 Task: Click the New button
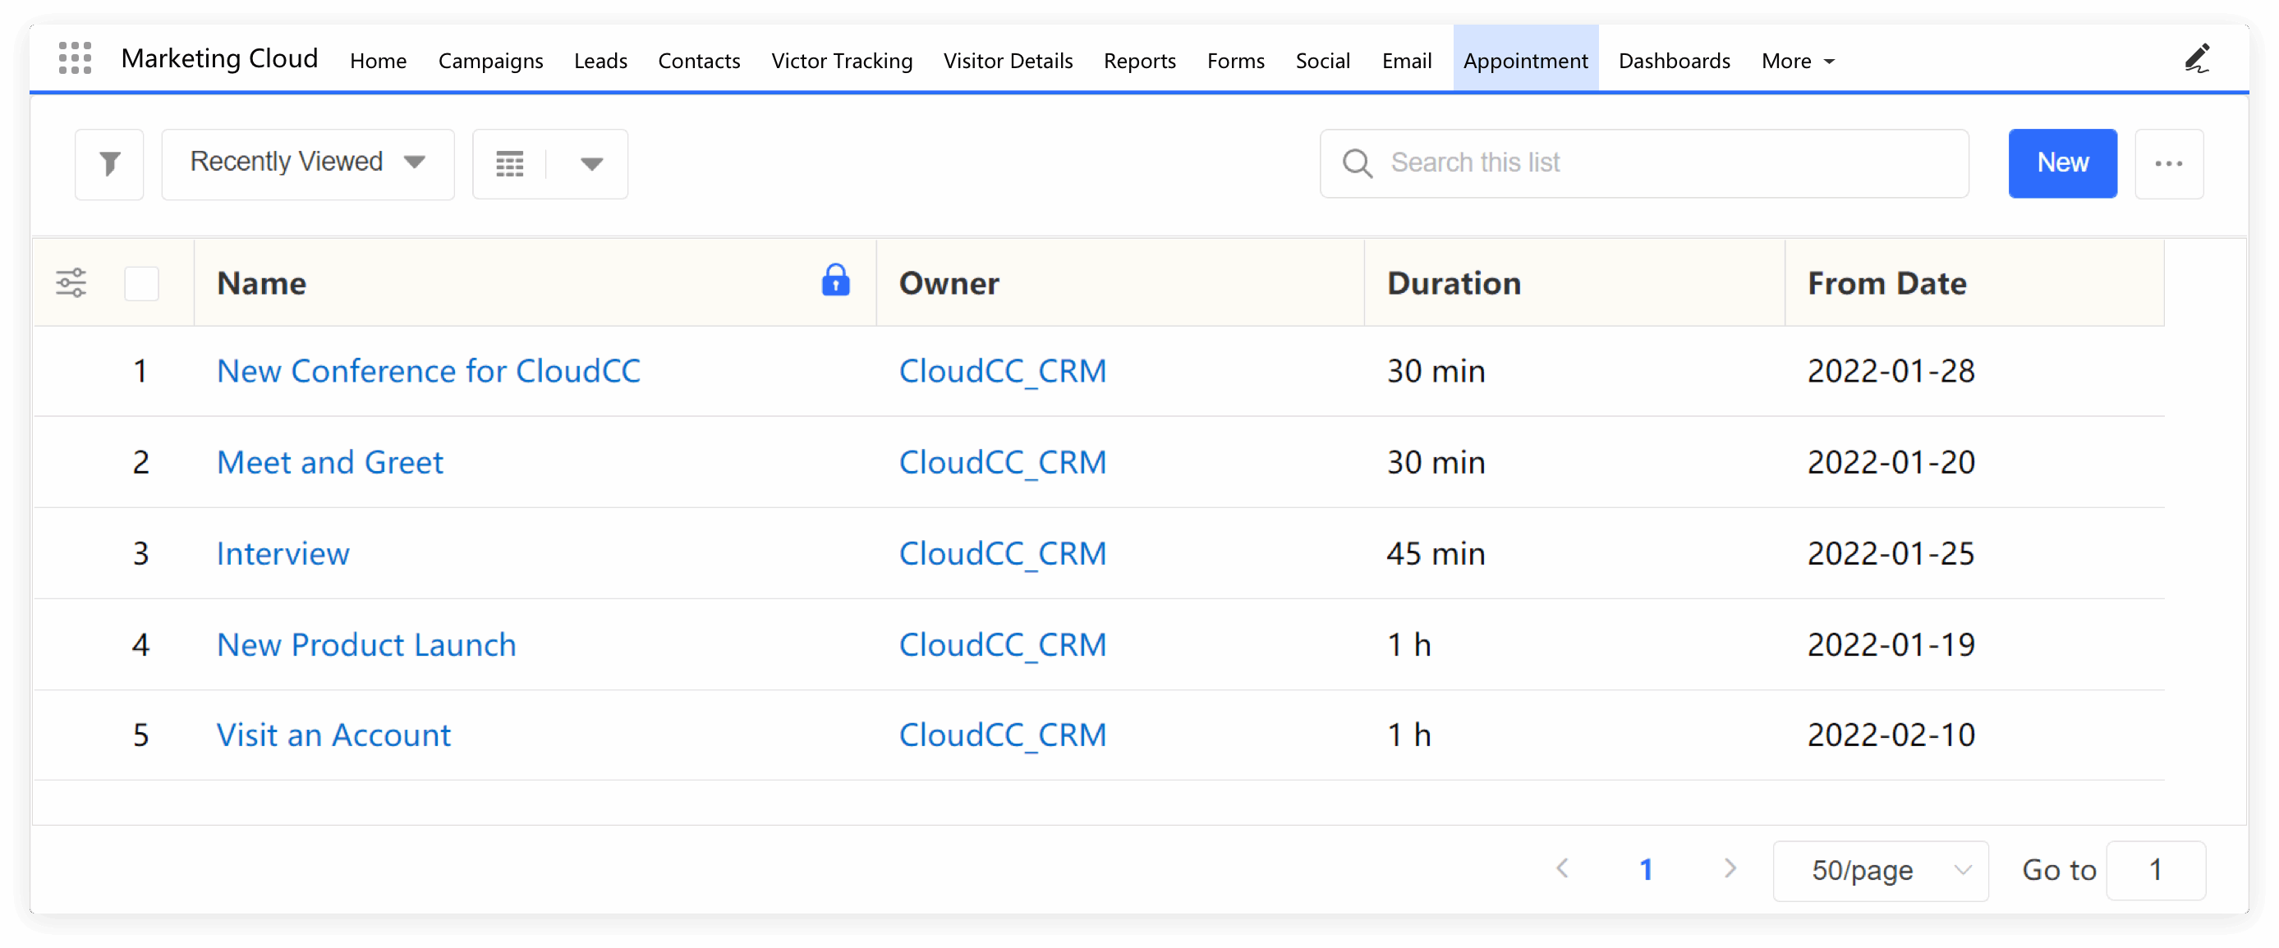[2062, 163]
